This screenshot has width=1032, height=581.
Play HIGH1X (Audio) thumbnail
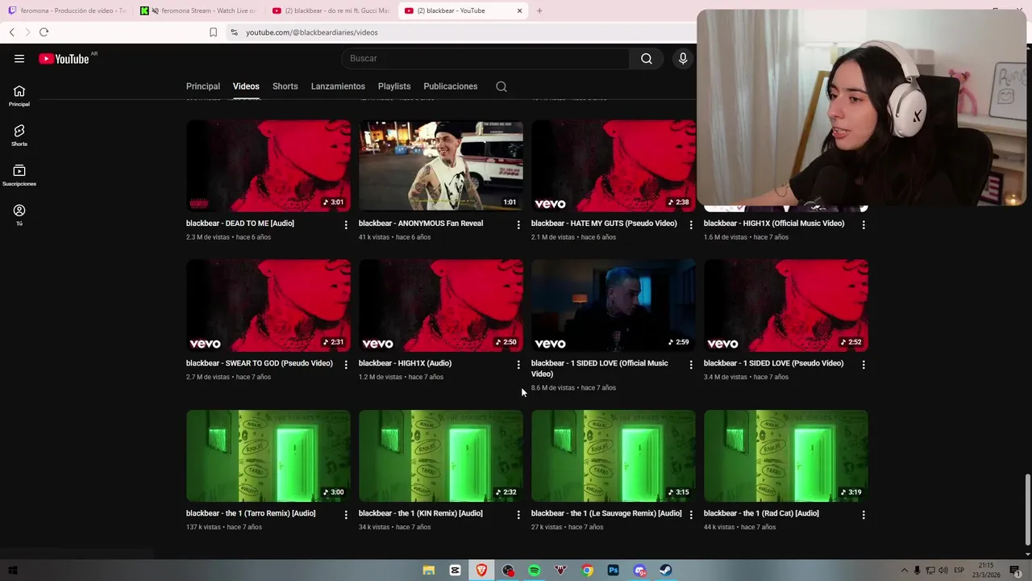[x=441, y=306]
